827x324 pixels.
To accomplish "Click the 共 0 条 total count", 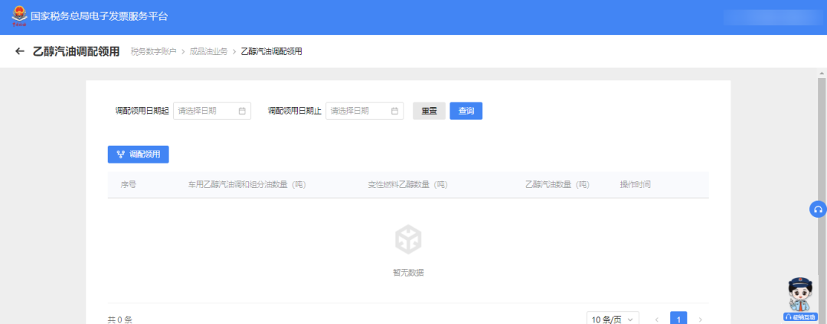I will [119, 319].
